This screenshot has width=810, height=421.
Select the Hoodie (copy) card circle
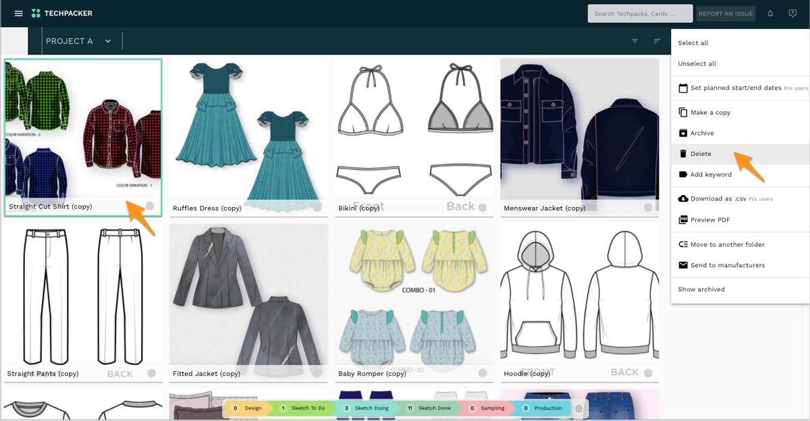click(648, 373)
